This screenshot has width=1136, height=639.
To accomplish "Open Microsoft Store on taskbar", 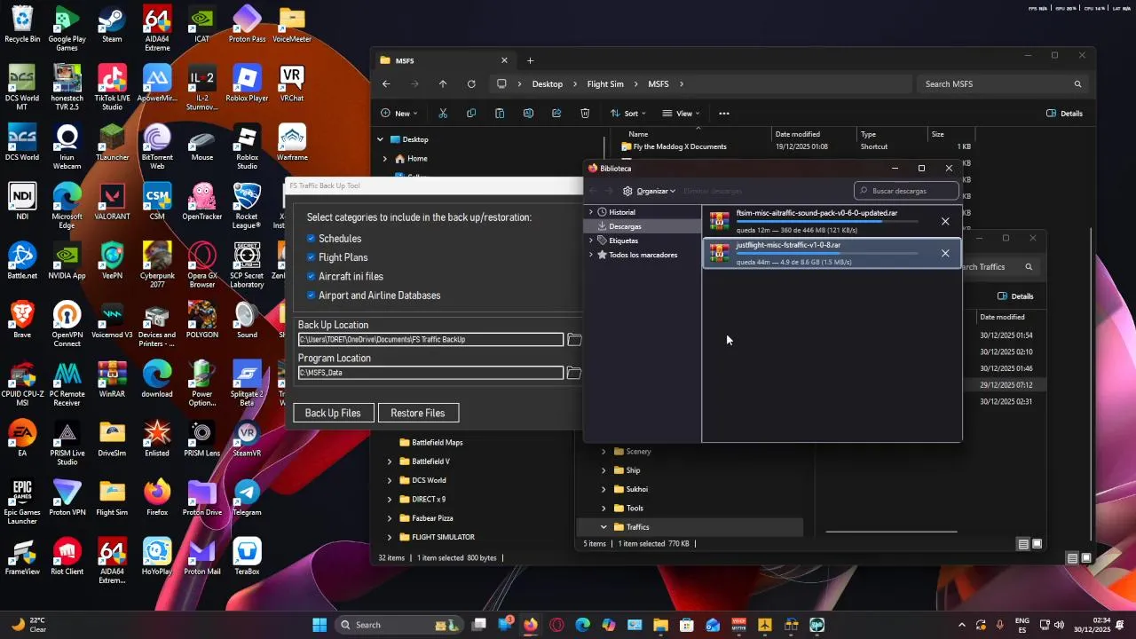I will pyautogui.click(x=687, y=625).
